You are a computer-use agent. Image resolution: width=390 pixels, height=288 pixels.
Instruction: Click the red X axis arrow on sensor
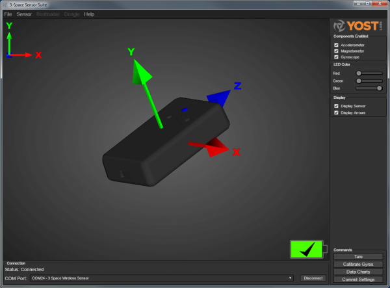click(207, 147)
